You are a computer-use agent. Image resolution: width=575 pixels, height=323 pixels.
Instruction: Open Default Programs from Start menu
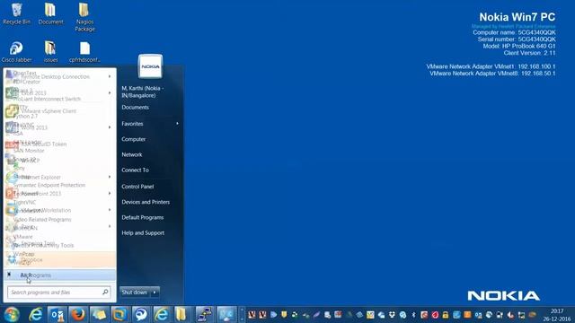143,217
